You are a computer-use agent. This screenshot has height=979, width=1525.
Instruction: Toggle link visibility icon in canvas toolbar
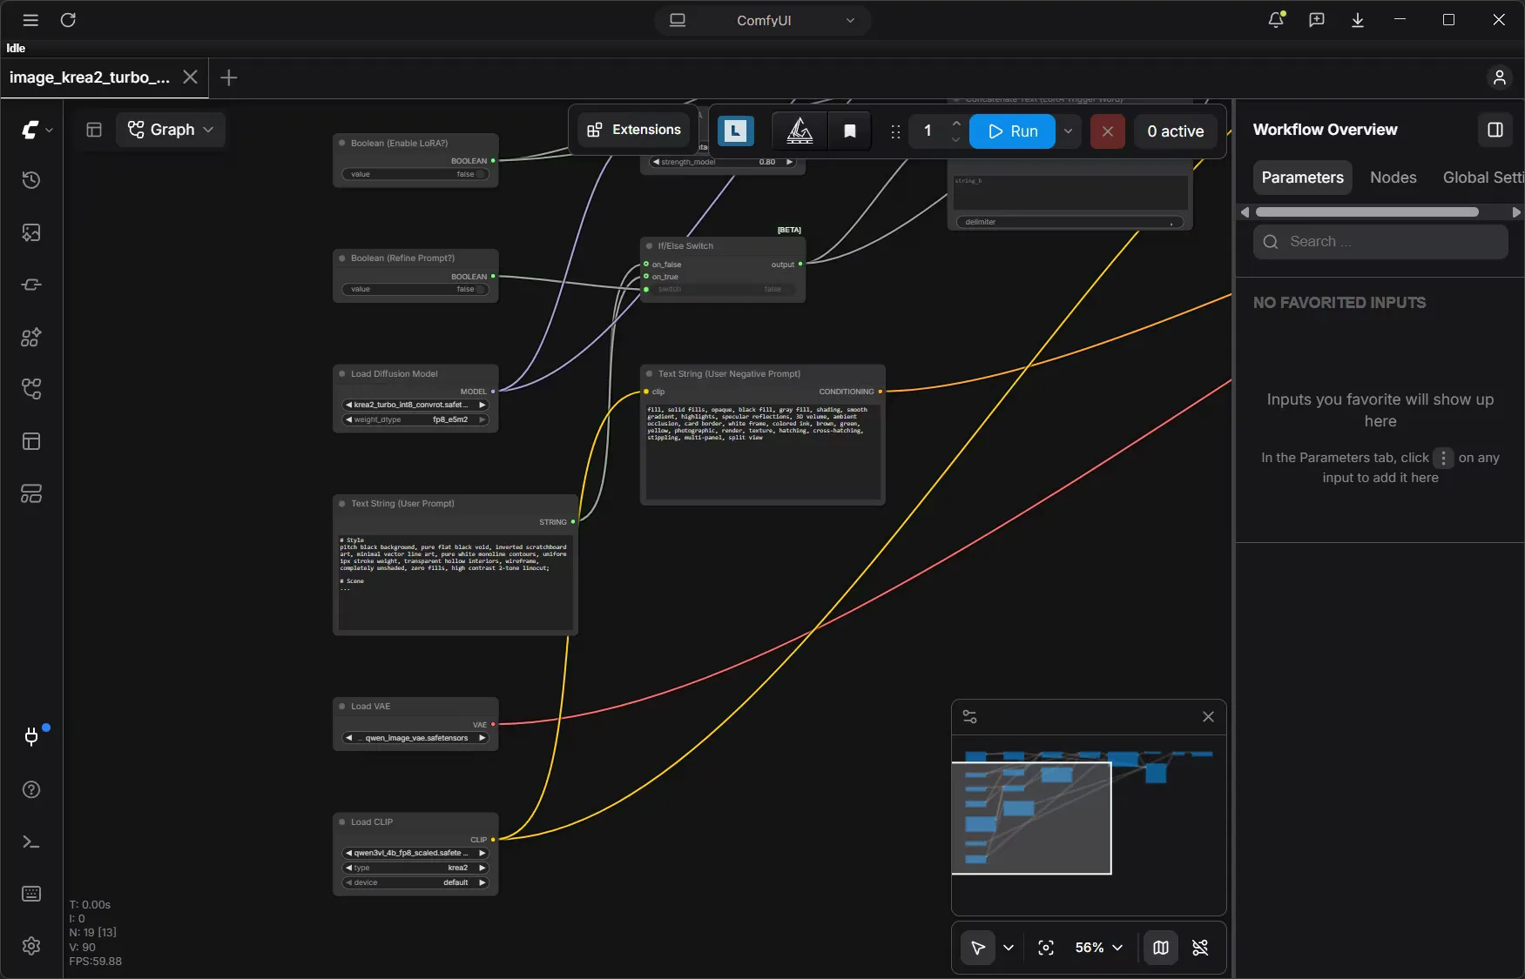[x=1200, y=948]
